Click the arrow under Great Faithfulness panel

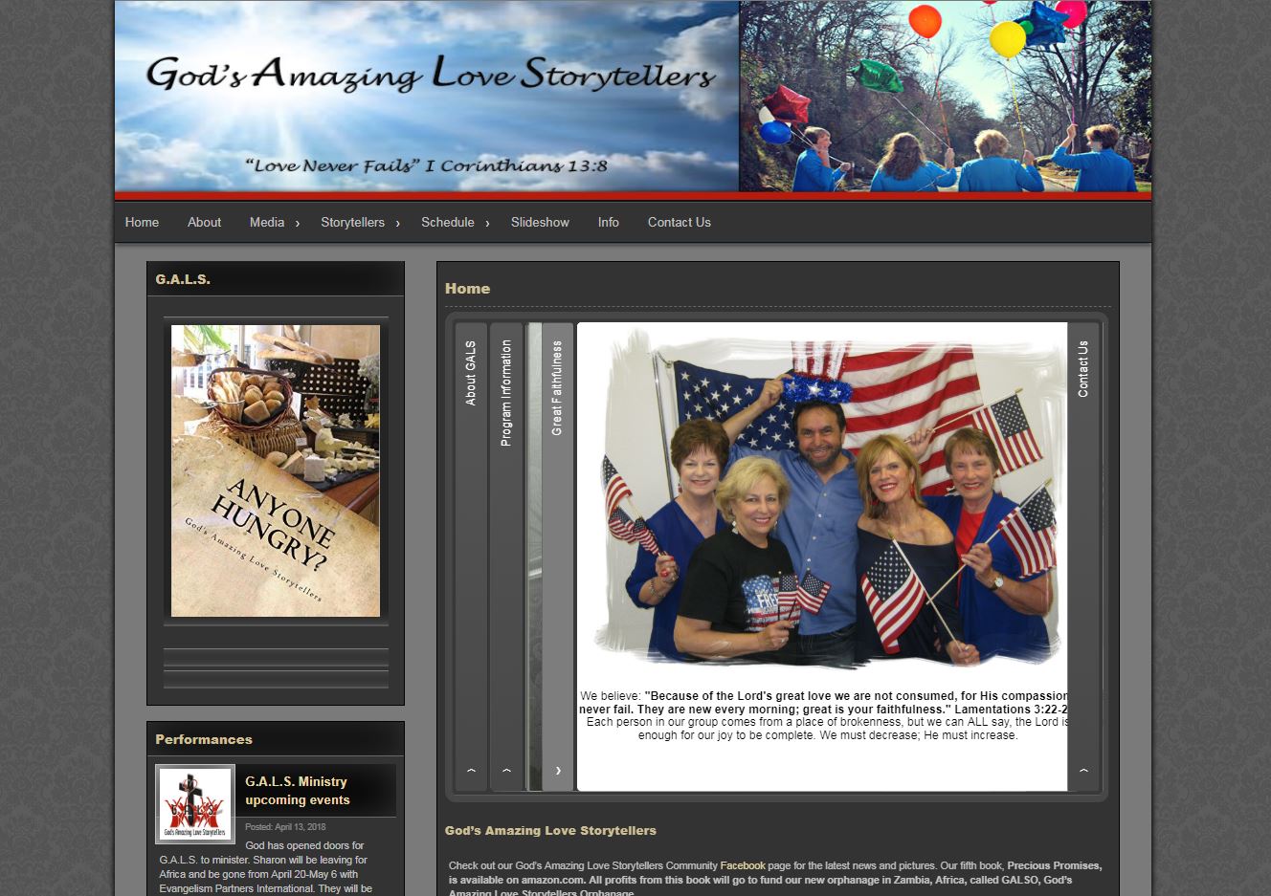558,770
